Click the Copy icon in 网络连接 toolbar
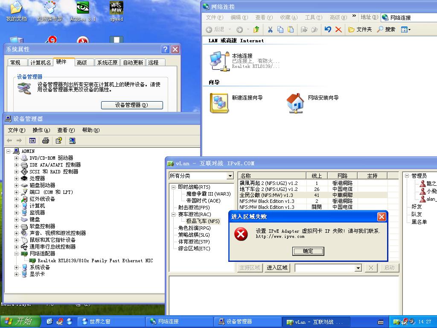 280,29
